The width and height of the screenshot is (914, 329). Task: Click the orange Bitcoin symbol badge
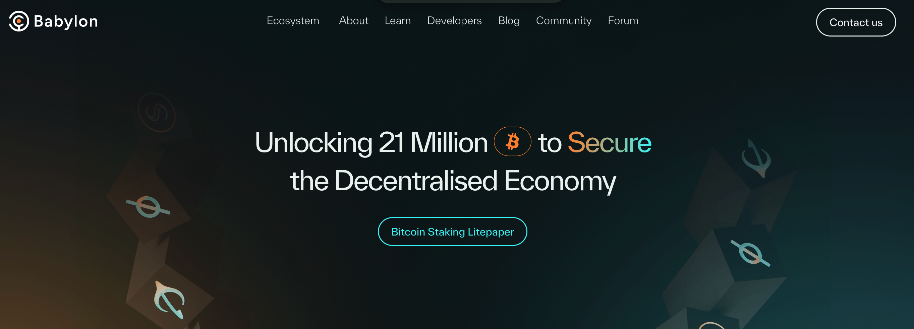click(x=512, y=141)
